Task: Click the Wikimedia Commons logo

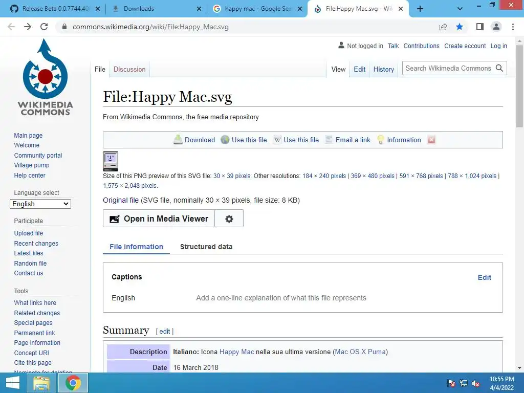Action: point(45,78)
